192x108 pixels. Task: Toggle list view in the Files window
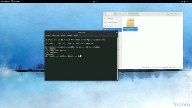(x=172, y=14)
